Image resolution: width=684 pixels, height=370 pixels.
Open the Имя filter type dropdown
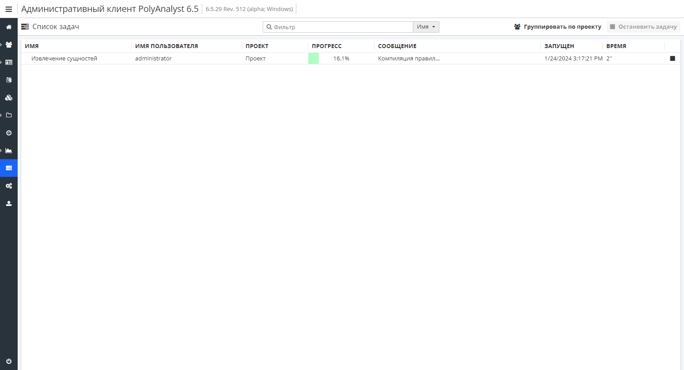tap(426, 27)
